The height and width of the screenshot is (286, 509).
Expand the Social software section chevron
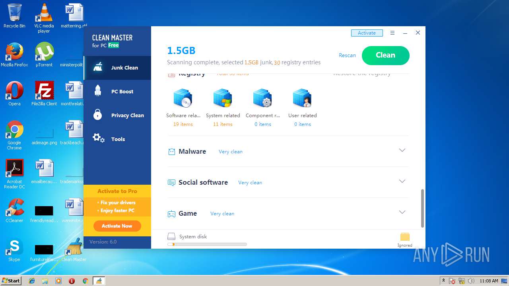(x=402, y=181)
